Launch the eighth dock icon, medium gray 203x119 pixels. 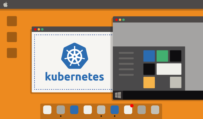[142, 110]
